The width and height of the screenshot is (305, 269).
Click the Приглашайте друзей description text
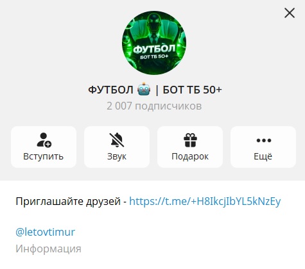(x=68, y=201)
